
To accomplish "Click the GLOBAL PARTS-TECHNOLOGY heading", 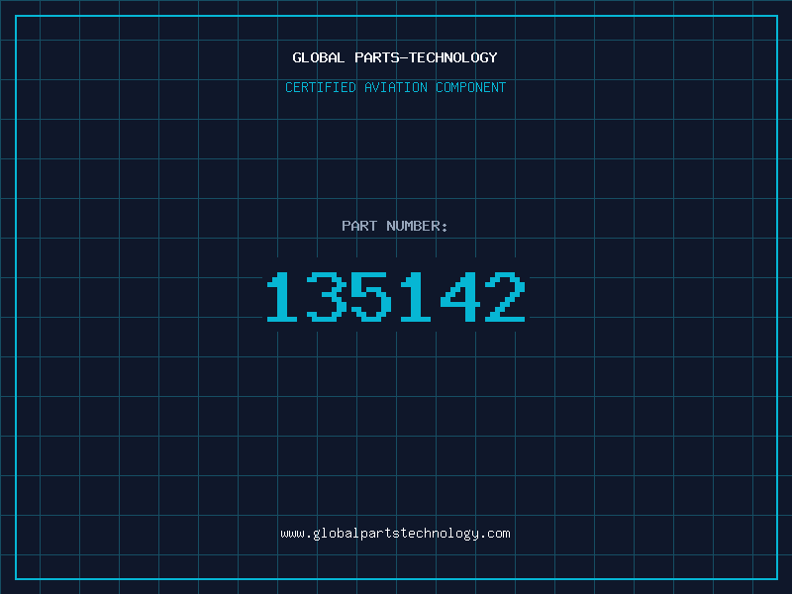I will click(395, 57).
